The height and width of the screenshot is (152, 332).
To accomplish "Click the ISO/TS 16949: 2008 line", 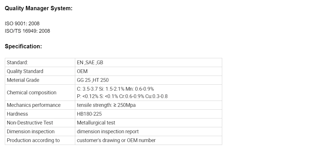I will pos(28,31).
